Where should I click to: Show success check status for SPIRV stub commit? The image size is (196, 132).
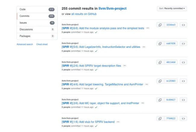click(x=96, y=126)
